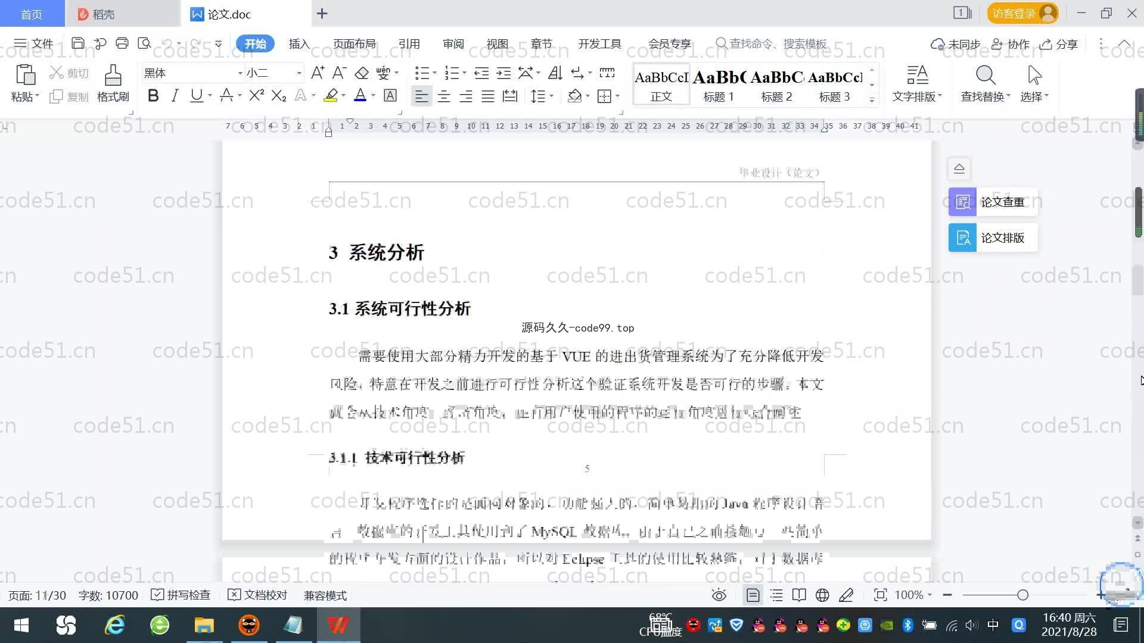Toggle align left
Screen dimensions: 1144x643
click(x=421, y=96)
